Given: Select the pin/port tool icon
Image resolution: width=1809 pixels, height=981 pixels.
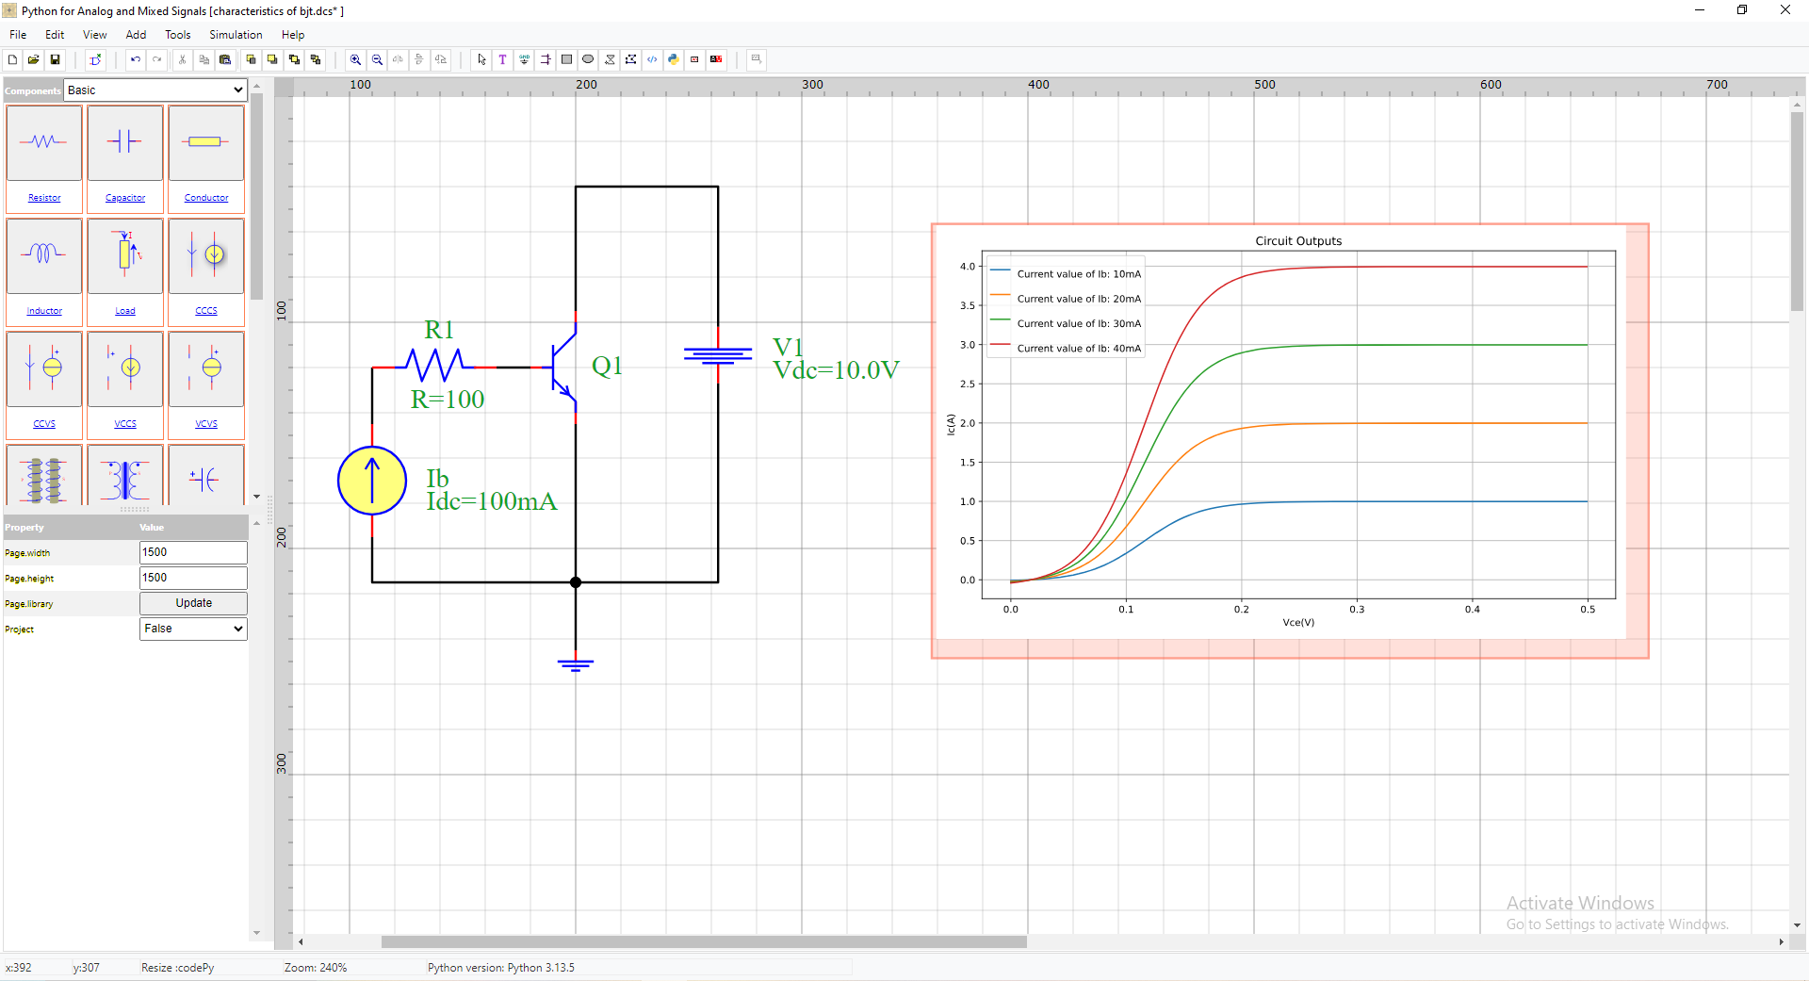Looking at the screenshot, I should coord(546,59).
